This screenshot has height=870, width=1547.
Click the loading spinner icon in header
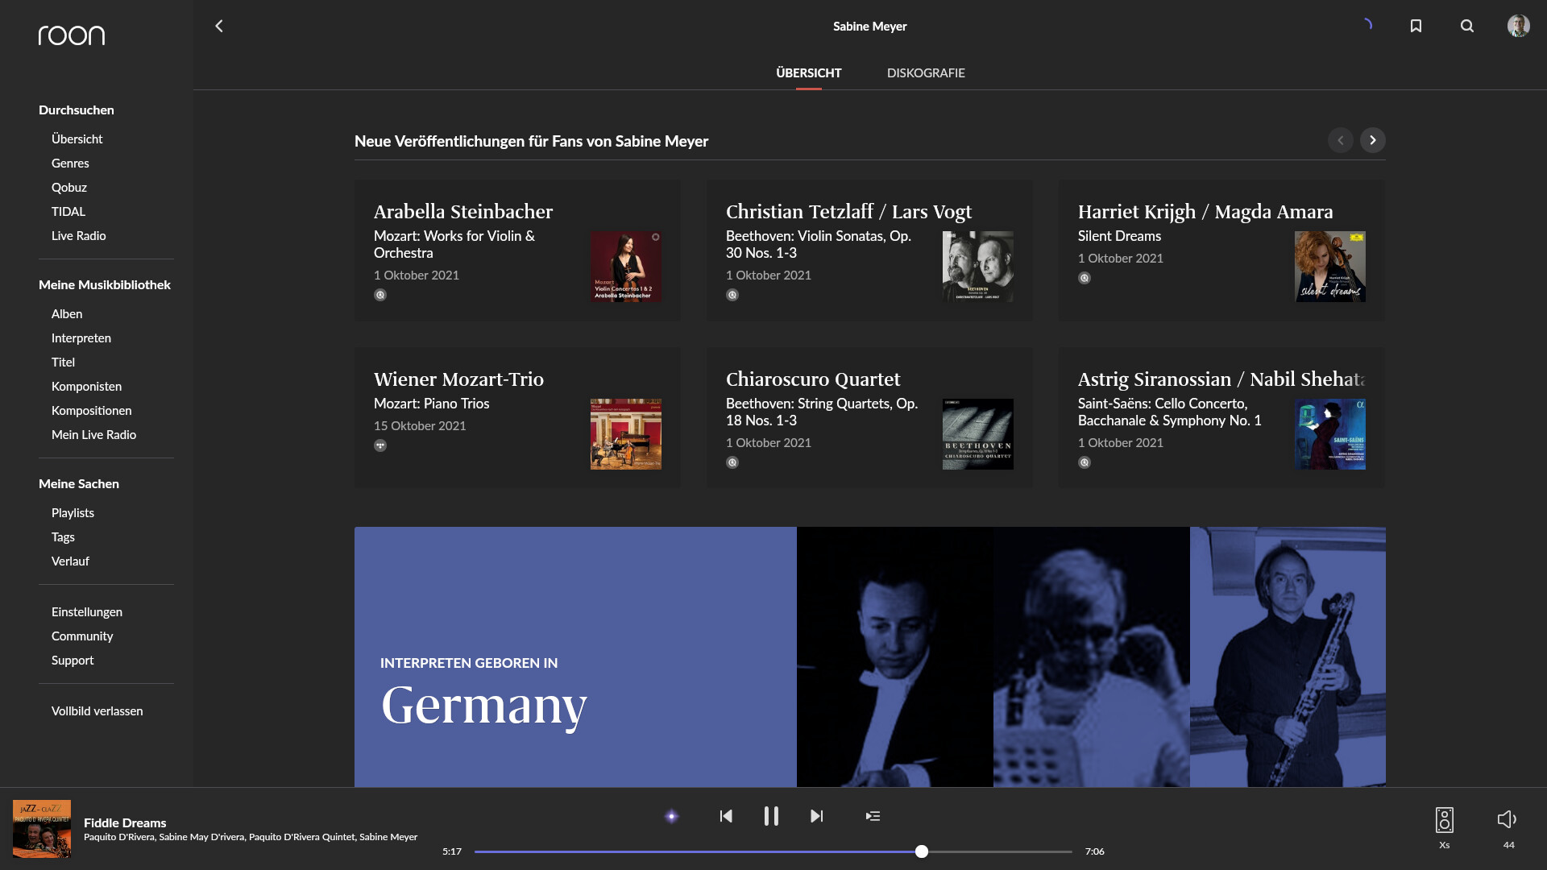click(x=1367, y=25)
